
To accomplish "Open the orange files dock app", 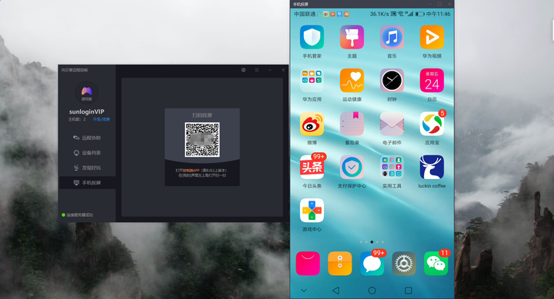I will (340, 264).
